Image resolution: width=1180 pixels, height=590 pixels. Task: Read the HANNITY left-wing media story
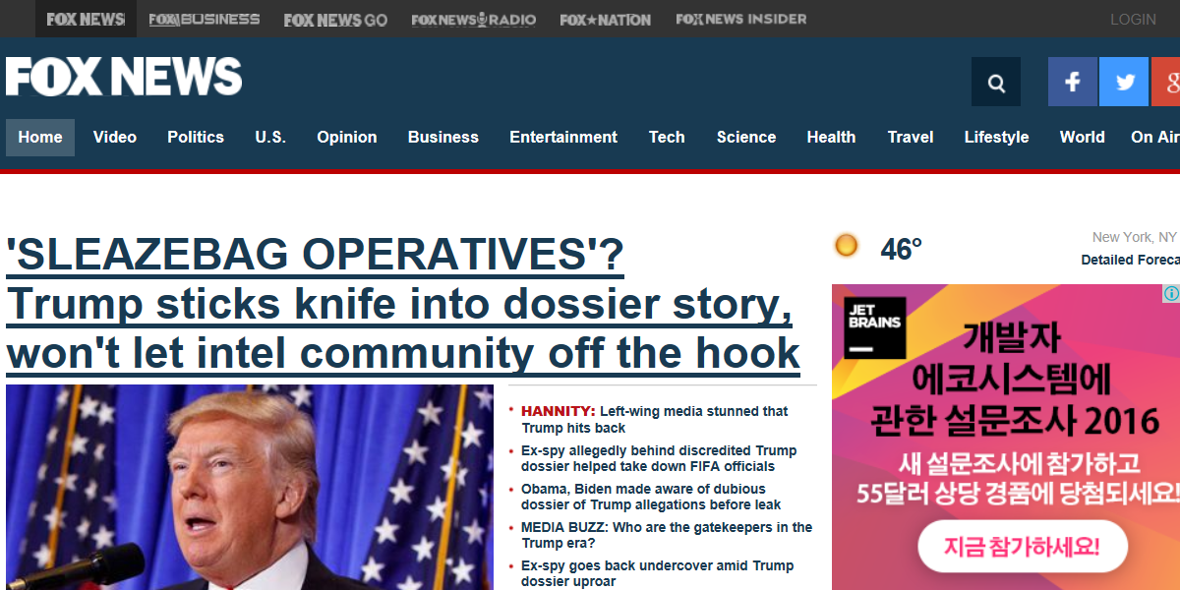pos(655,420)
